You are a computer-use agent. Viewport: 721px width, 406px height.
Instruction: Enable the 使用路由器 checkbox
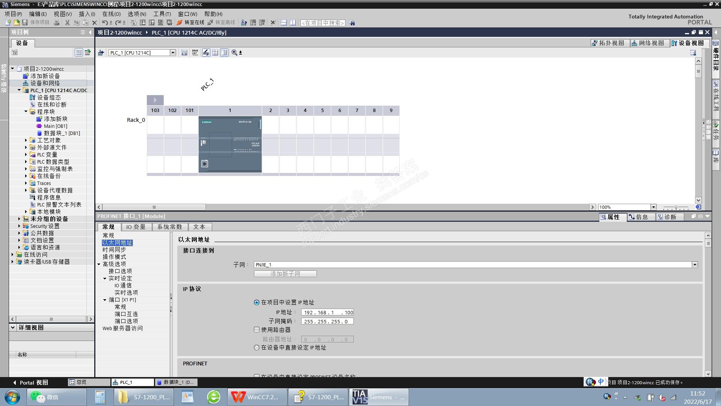pyautogui.click(x=257, y=330)
